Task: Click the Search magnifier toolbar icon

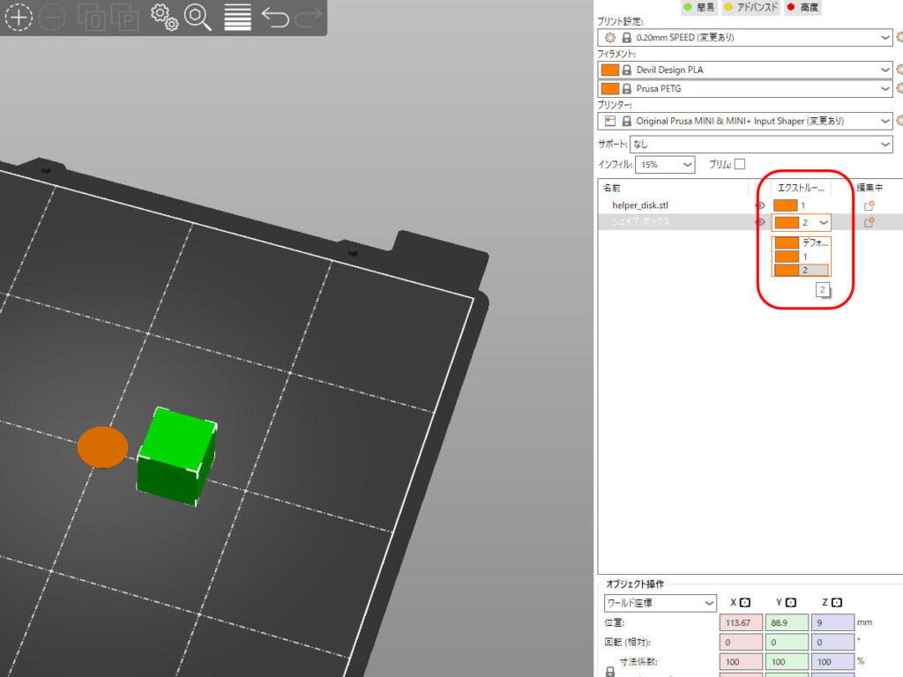Action: [x=198, y=18]
